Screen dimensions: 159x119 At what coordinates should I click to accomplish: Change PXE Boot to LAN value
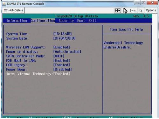tap(62, 61)
